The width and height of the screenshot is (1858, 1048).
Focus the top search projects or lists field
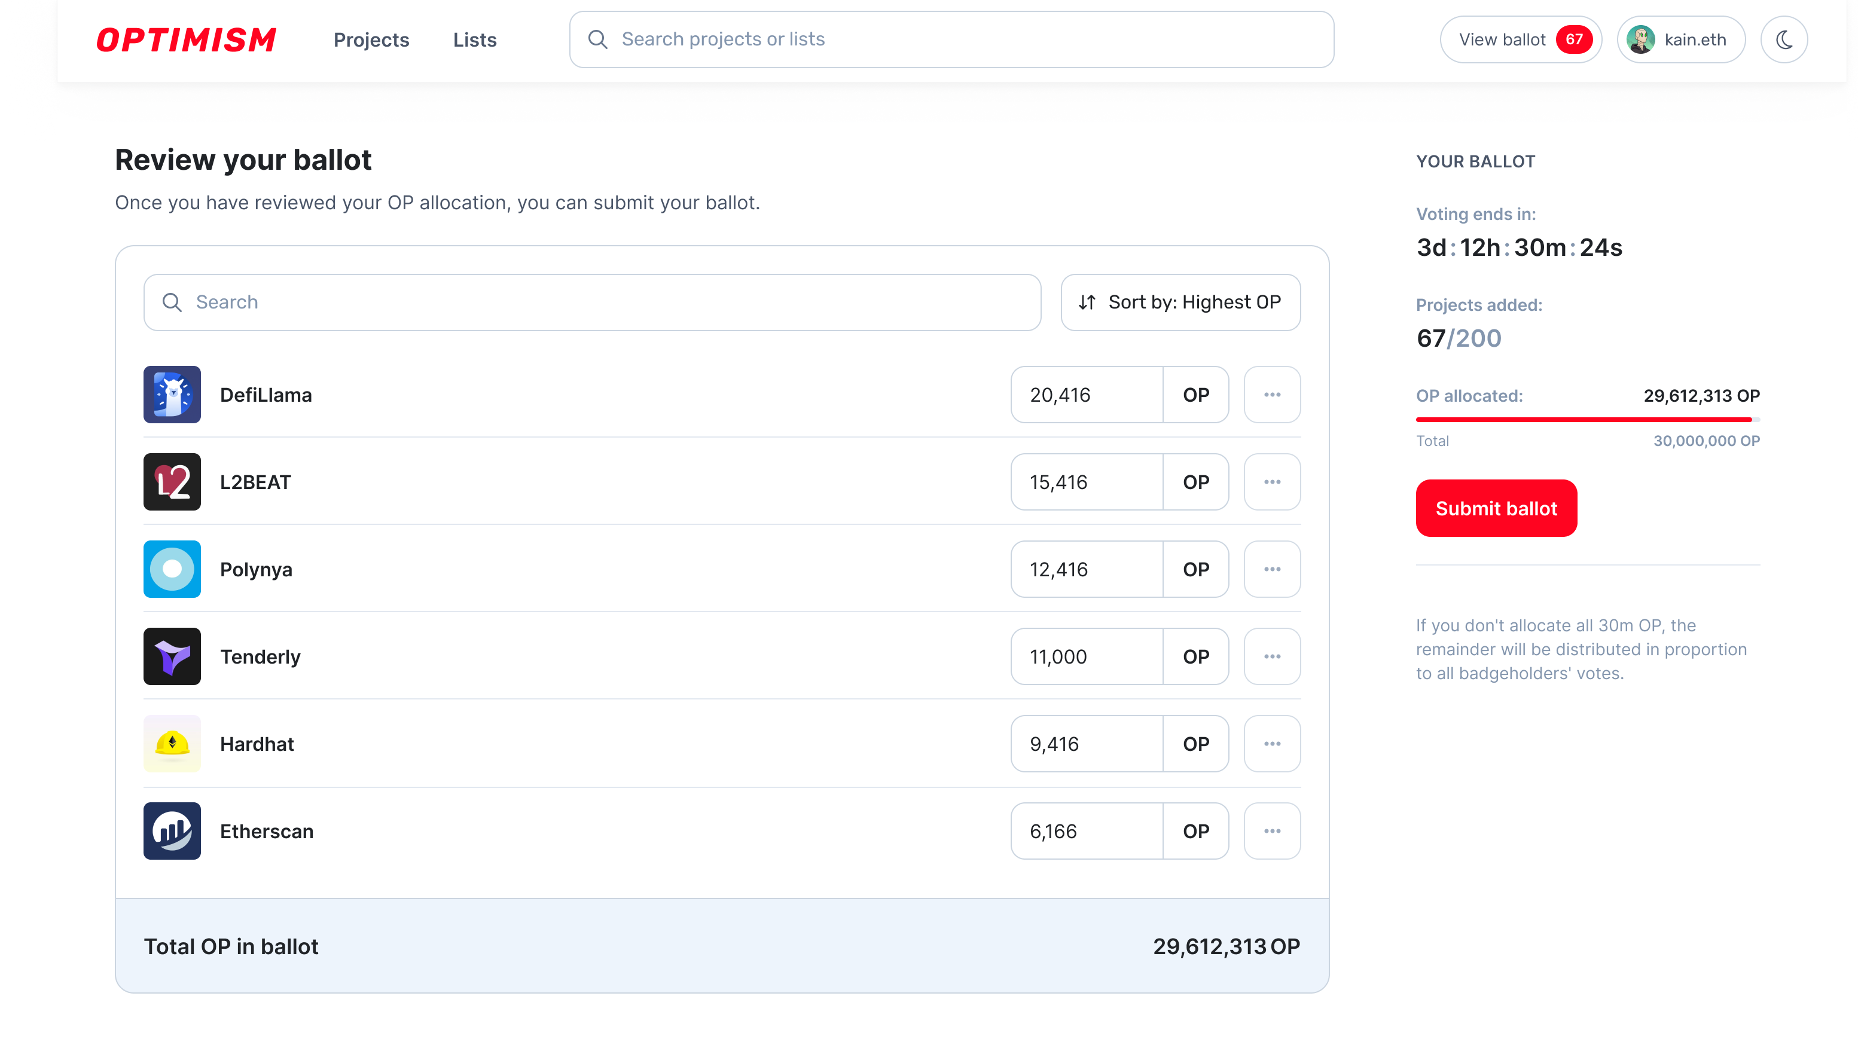click(x=951, y=39)
